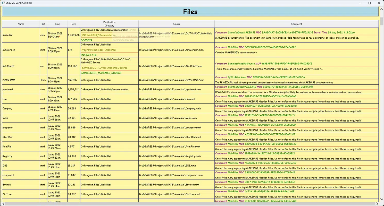Click source path ending Registry.mmh
Screen dimensions: 384x206
(170, 156)
